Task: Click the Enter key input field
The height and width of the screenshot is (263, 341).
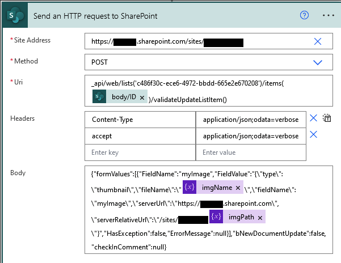Action: [x=140, y=152]
